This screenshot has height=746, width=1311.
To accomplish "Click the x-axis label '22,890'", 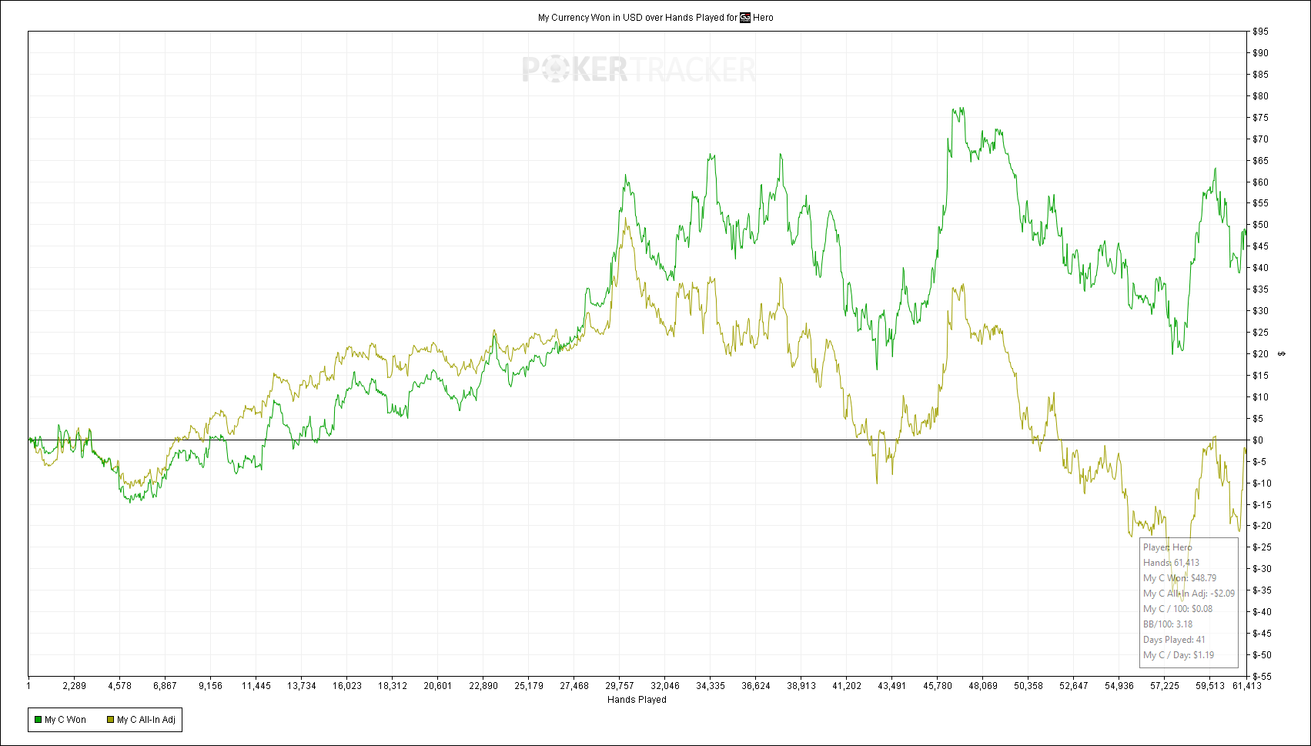I will [x=483, y=686].
